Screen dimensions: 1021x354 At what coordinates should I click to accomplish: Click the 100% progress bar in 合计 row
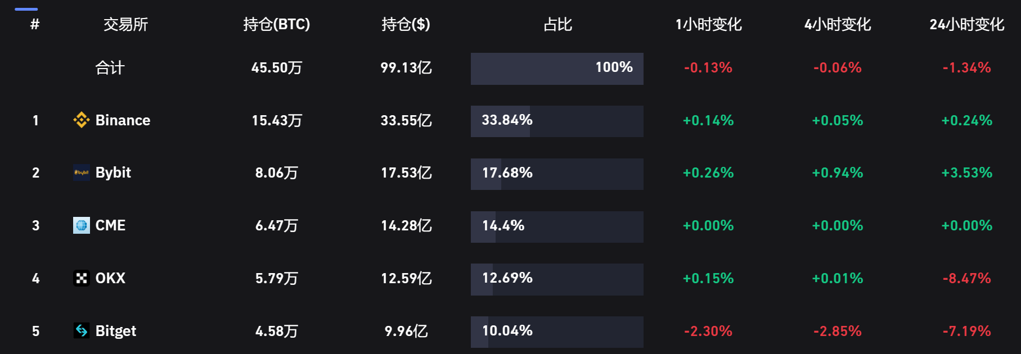[556, 68]
